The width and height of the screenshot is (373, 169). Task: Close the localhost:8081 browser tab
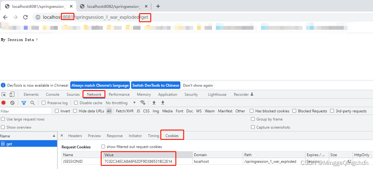[x=71, y=6]
